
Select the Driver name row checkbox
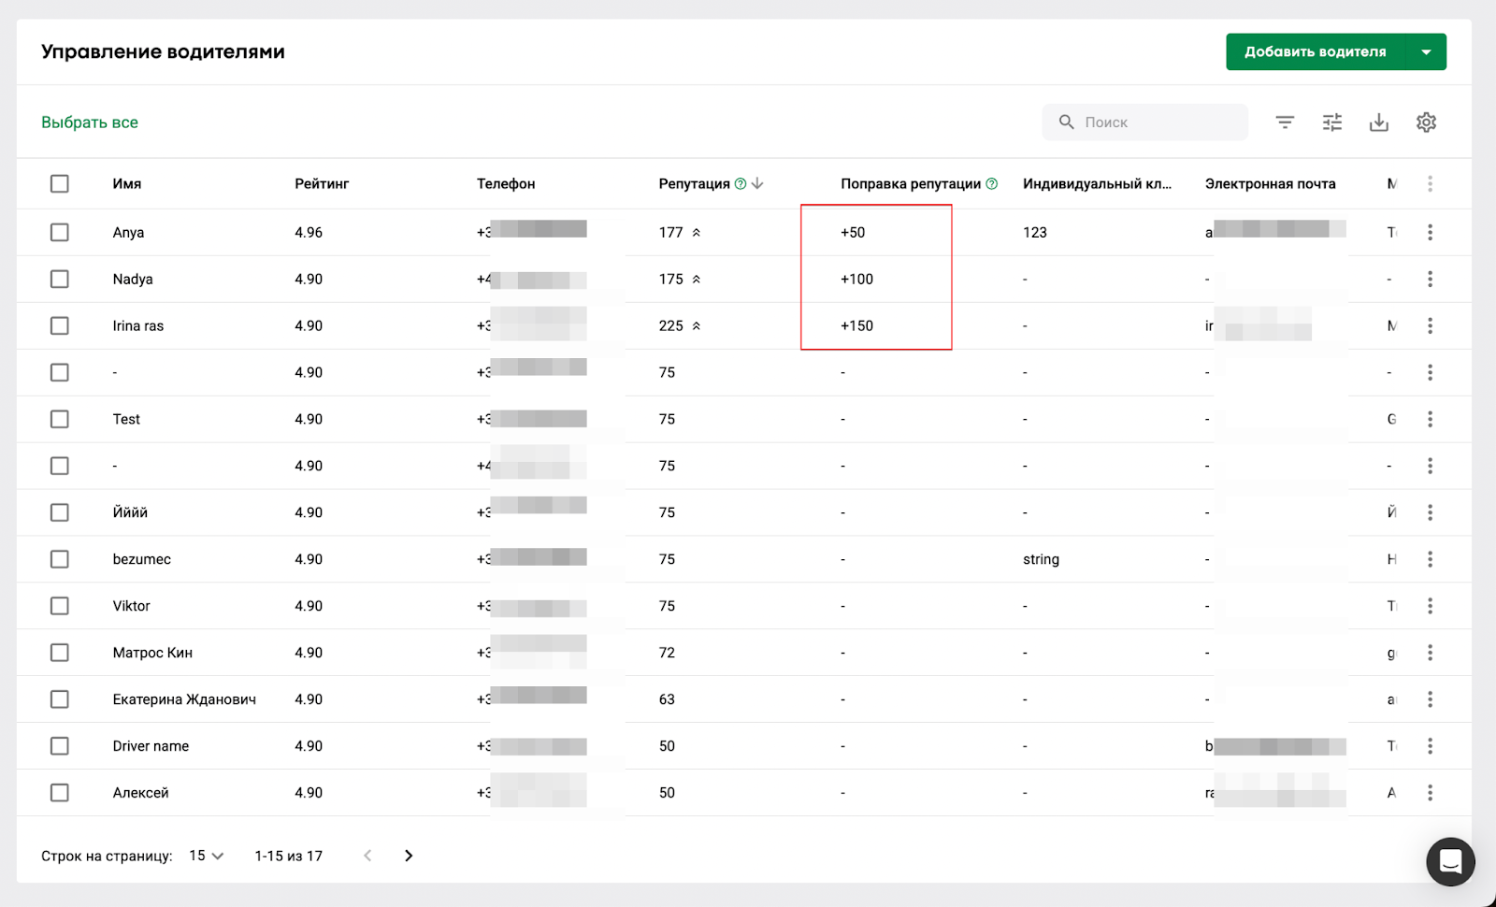60,746
